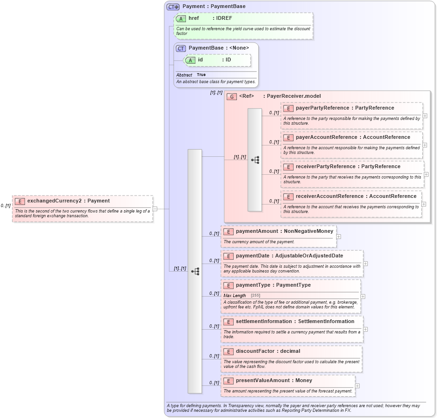Expand the receiverAccountReference element

[425, 204]
